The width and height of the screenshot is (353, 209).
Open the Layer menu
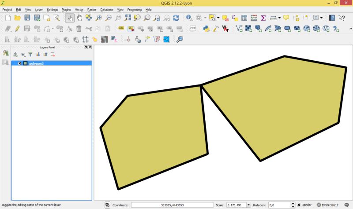[x=39, y=10]
